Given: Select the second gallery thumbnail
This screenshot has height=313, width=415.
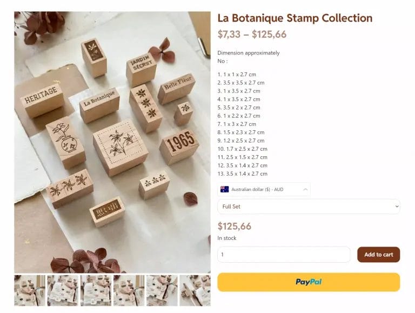Looking at the screenshot, I should click(63, 291).
